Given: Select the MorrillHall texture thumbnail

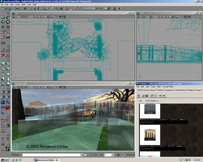Looking at the screenshot, I should (x=150, y=134).
